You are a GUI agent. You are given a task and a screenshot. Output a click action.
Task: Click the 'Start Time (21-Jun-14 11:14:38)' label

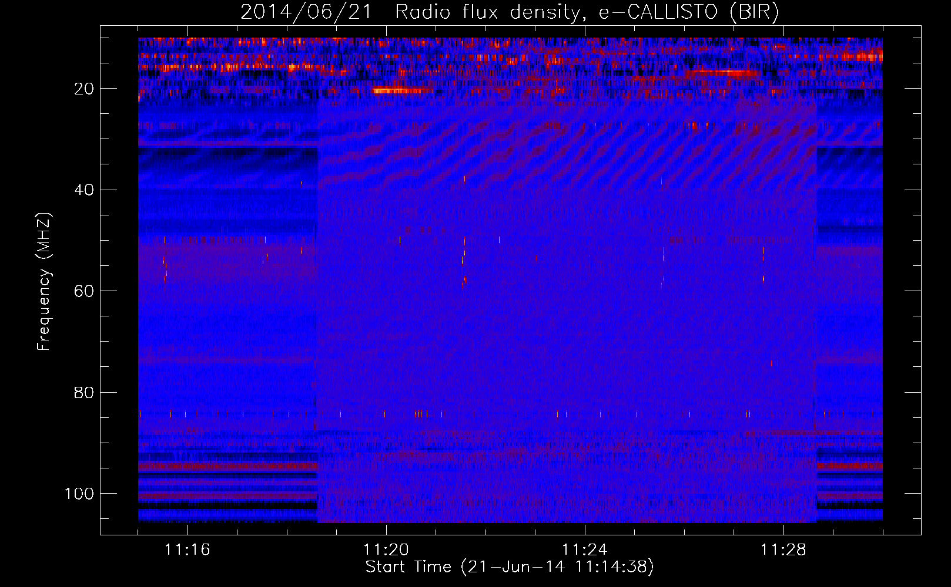click(x=509, y=567)
